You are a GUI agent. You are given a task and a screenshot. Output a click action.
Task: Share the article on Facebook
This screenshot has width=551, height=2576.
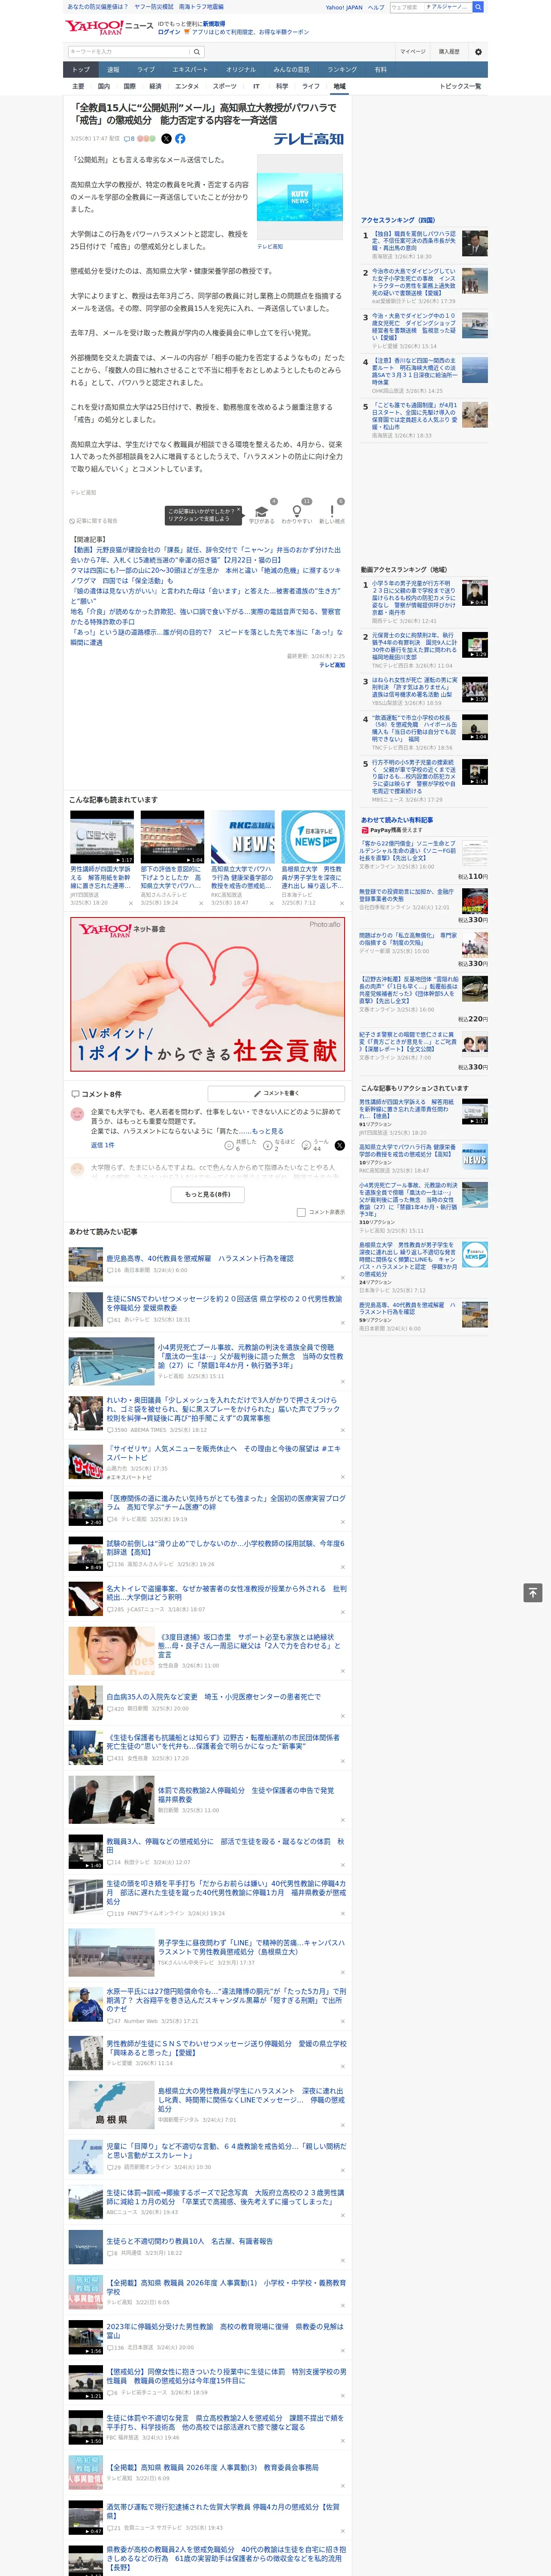pos(180,139)
